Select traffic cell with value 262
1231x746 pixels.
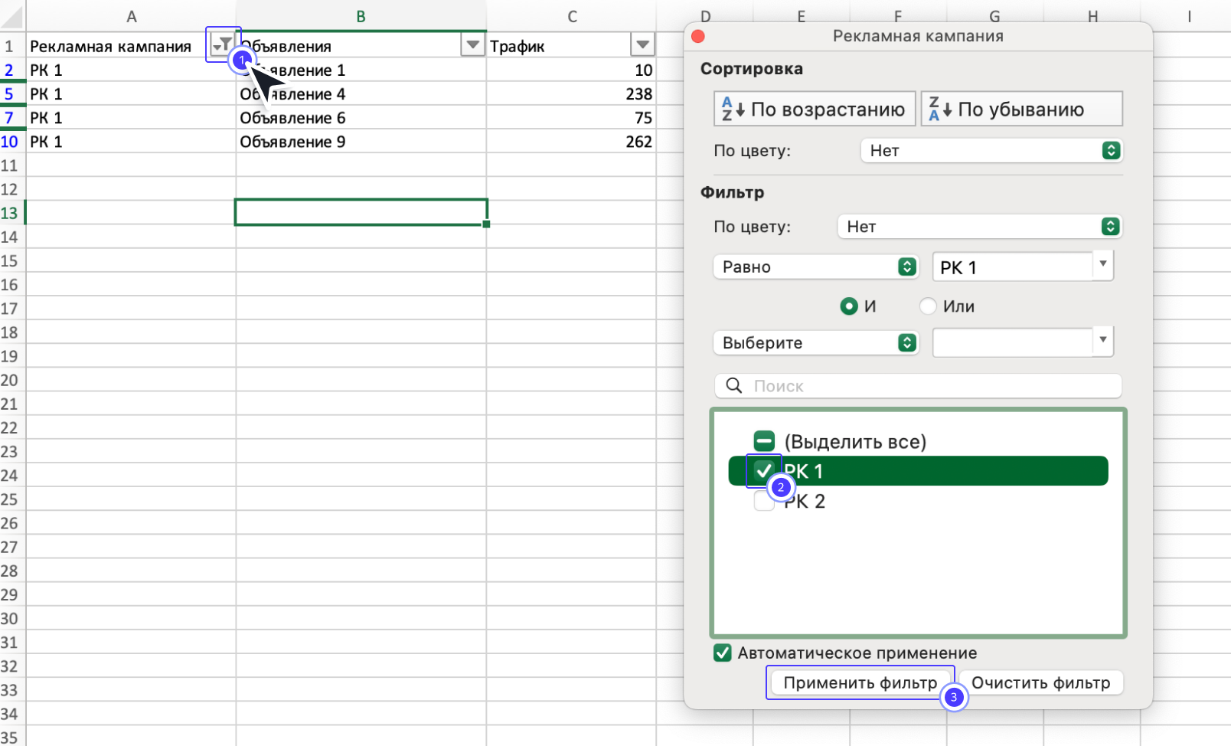tap(571, 142)
